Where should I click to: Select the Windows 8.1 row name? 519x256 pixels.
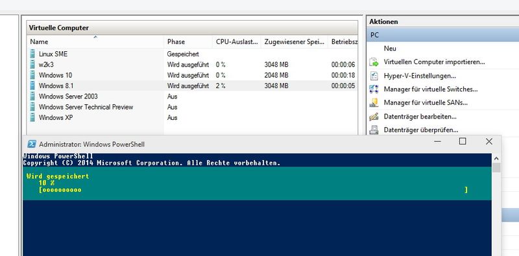tap(56, 86)
